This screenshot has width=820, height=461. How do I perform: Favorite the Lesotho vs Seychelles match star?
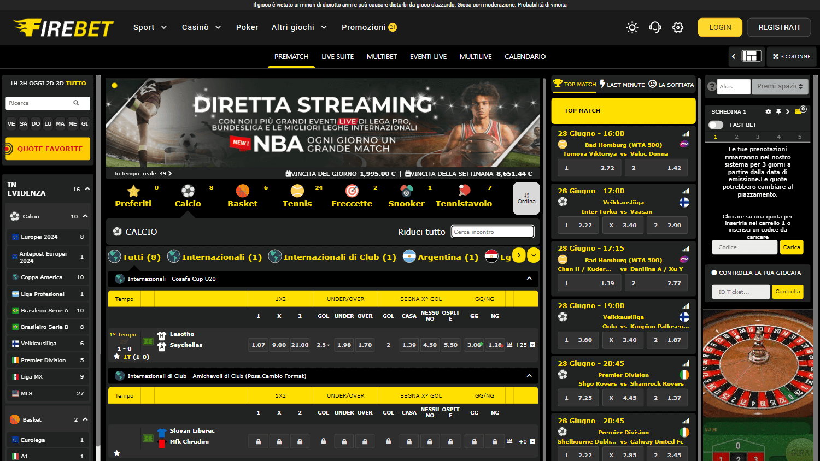click(x=116, y=356)
